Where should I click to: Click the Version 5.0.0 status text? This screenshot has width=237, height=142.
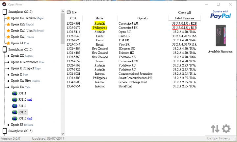tap(11, 138)
